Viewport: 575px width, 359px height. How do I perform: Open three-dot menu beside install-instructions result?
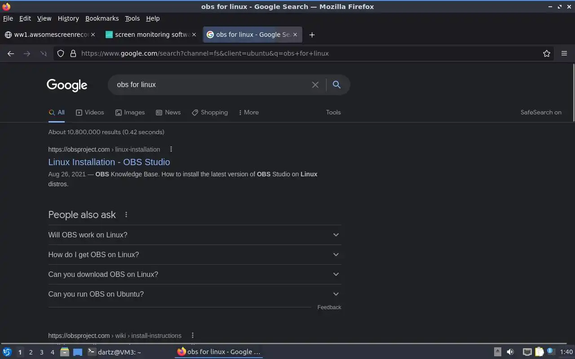[x=193, y=335]
